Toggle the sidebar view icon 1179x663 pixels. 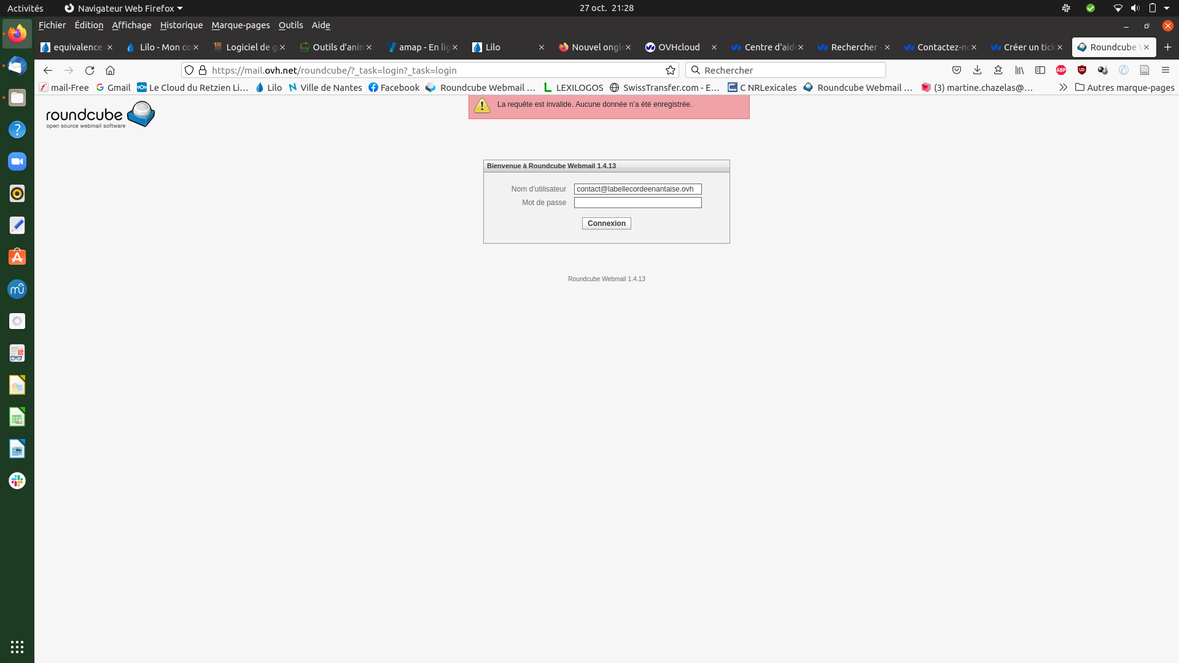point(1040,70)
